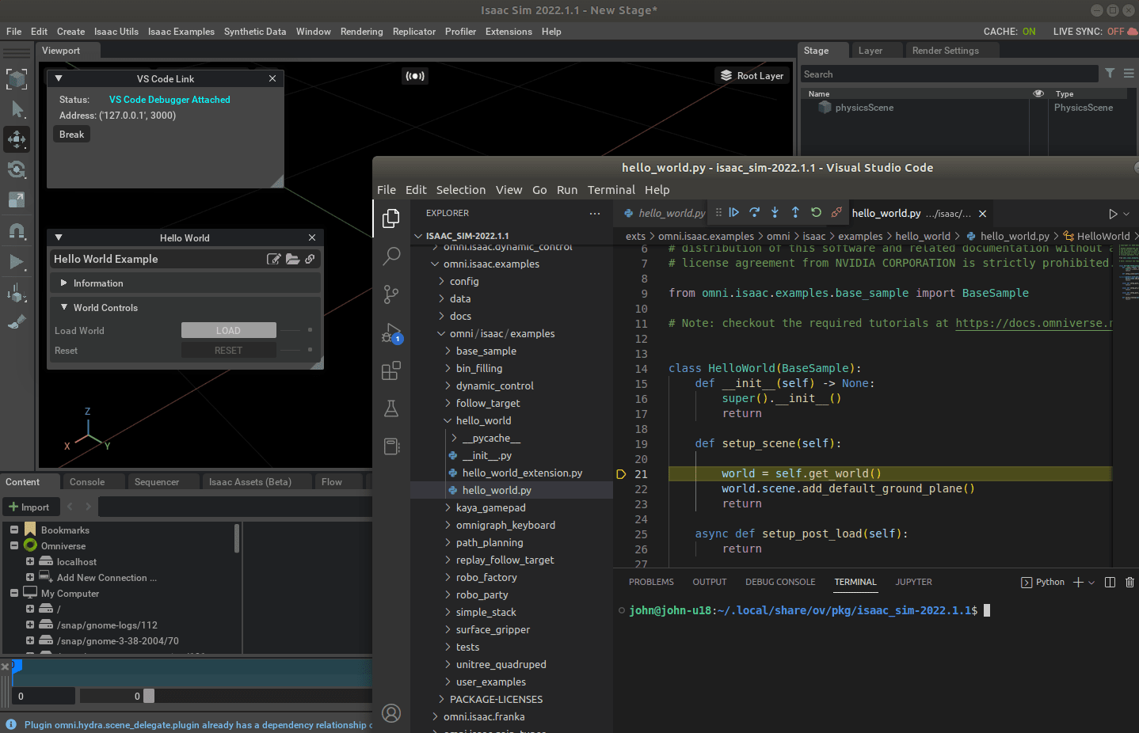
Task: Click the Root Layer button in viewport
Action: click(752, 76)
